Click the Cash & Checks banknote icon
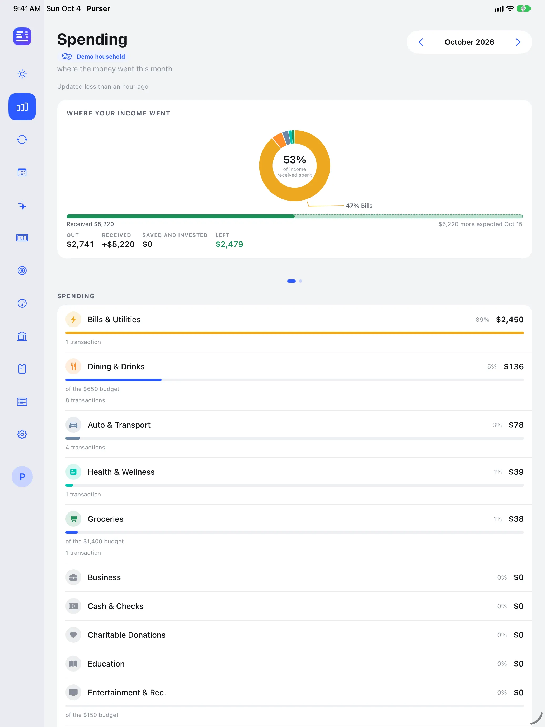This screenshot has height=727, width=545. pos(73,606)
